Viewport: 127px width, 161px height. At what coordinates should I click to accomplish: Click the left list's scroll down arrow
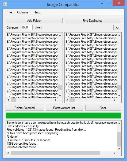[x=60, y=96]
